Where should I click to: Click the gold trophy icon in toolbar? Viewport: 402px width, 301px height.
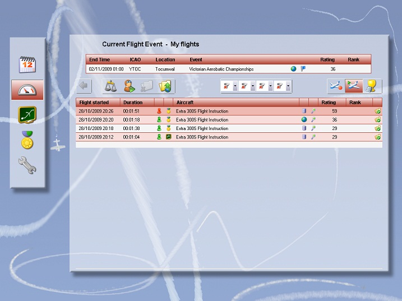[372, 86]
